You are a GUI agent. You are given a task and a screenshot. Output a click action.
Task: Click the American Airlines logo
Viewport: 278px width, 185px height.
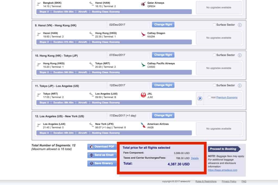click(x=143, y=125)
